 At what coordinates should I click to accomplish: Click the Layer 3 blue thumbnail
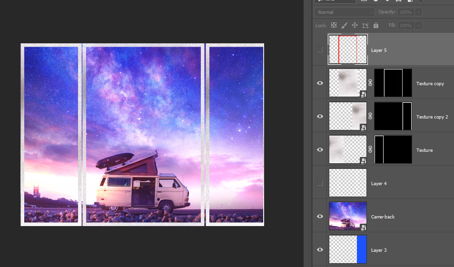coord(348,249)
